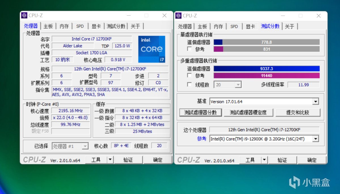The height and width of the screenshot is (194, 340).
Task: Click 工具 button in right CPU-Z window
Action: click(250, 160)
